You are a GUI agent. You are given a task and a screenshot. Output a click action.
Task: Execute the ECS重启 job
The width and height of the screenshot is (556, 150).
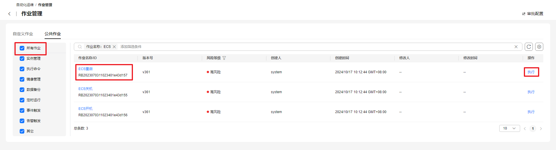[531, 72]
